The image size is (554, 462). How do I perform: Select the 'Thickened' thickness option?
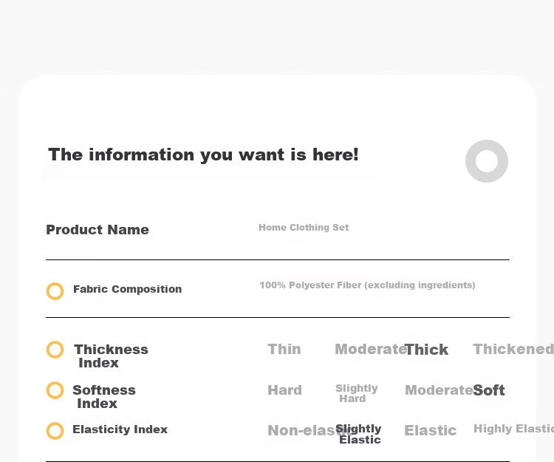point(513,349)
